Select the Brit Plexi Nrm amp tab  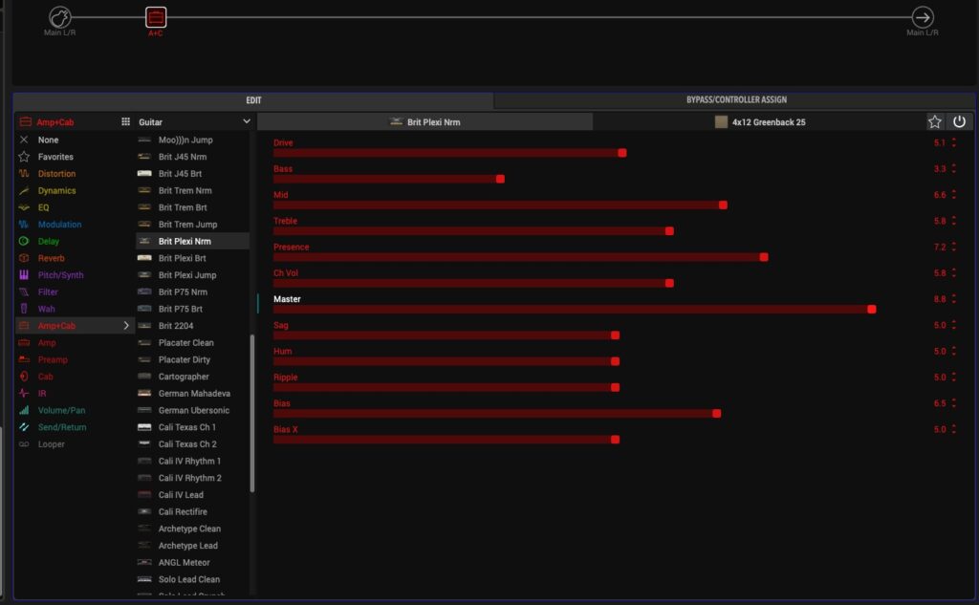tap(424, 122)
